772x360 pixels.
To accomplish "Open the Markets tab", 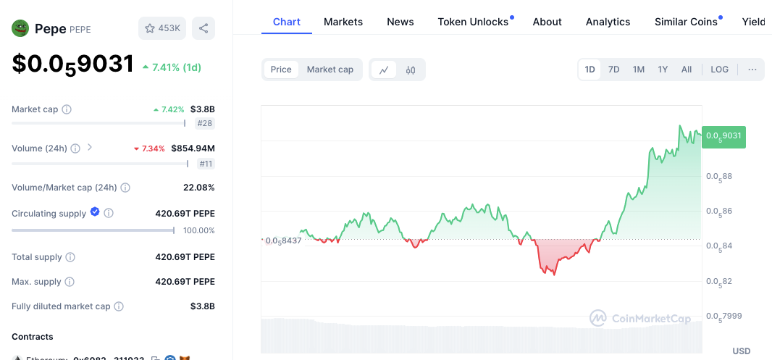I will pos(343,22).
